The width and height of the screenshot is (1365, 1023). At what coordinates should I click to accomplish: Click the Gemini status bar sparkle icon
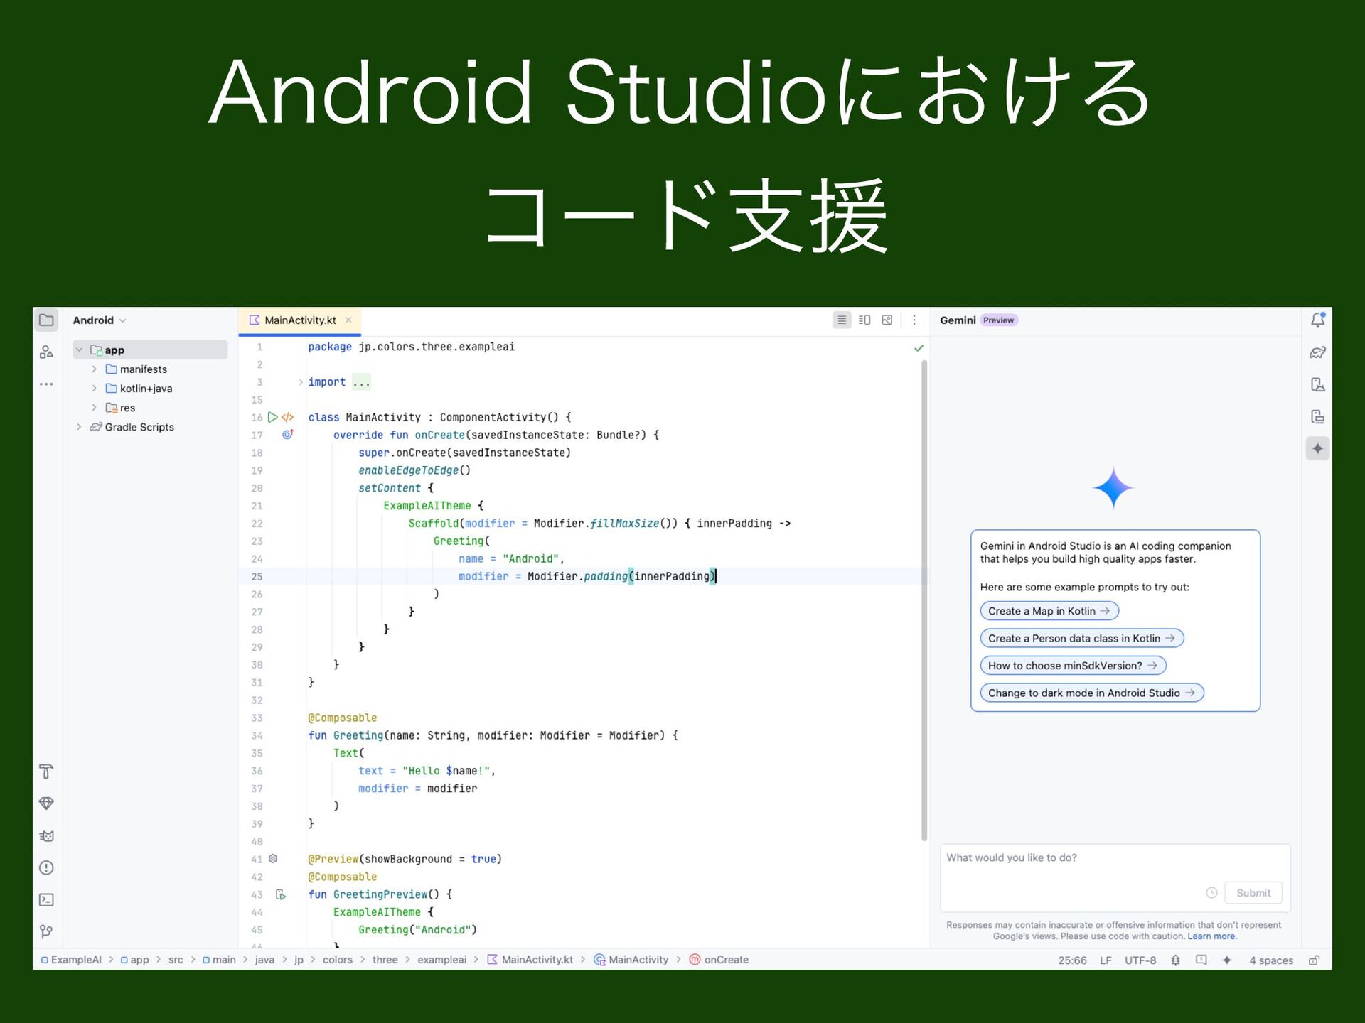pos(1227,960)
